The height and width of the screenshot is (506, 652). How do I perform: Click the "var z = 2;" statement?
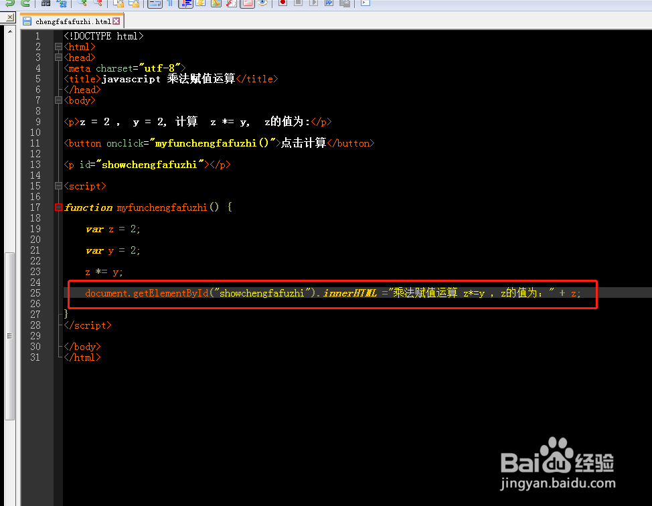113,229
